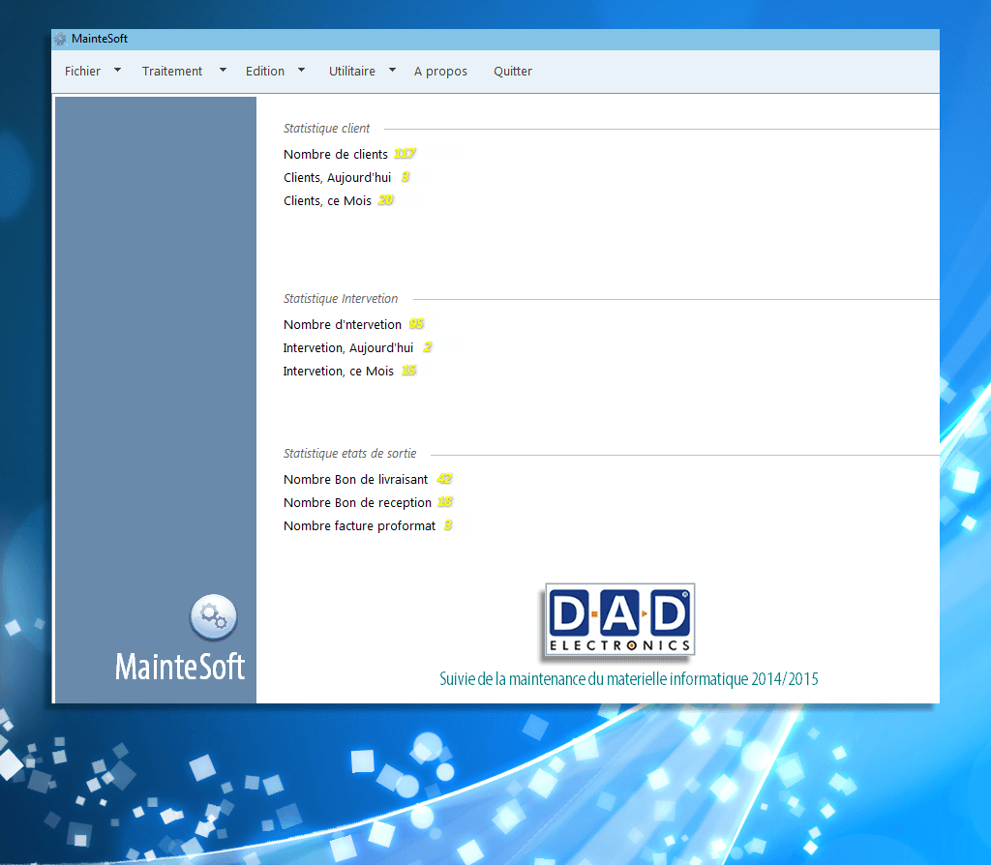
Task: Expand the dropdown arrow next to Traitement
Action: pos(223,70)
